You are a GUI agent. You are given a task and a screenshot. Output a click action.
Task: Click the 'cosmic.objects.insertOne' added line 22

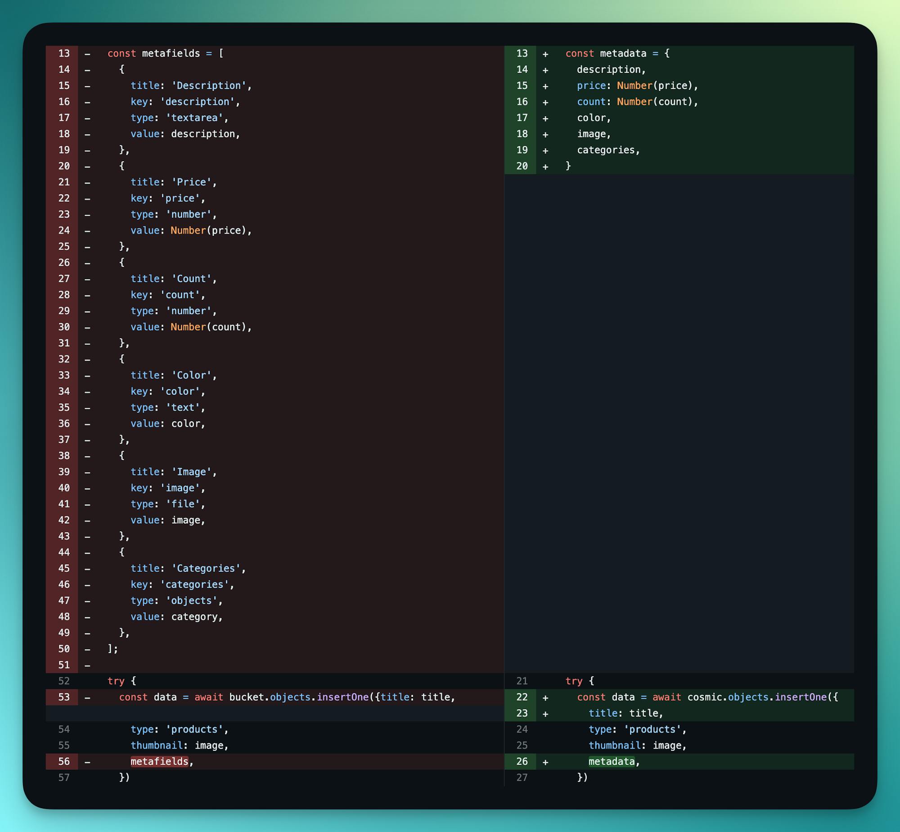679,697
